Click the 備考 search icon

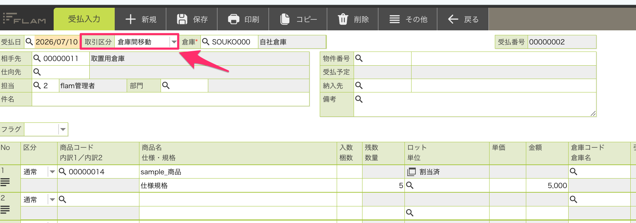[359, 99]
